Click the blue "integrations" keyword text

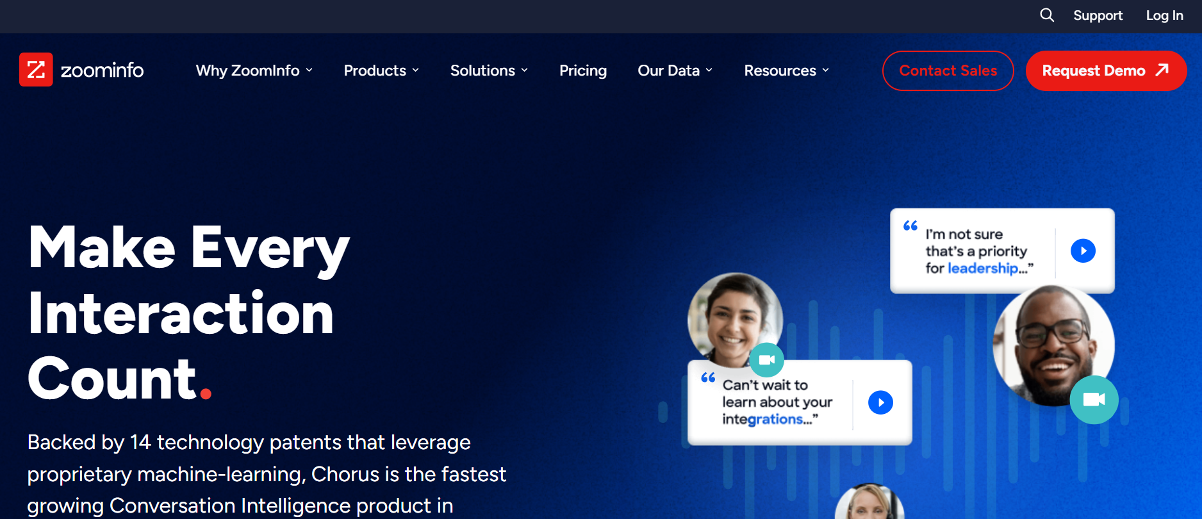click(775, 419)
